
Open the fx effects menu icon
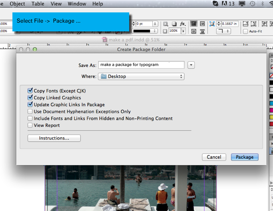click(183, 24)
